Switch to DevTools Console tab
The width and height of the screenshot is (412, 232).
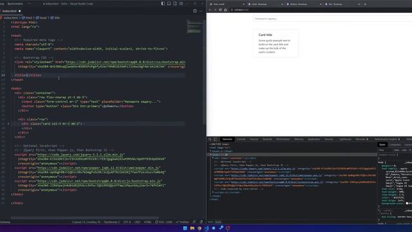(241, 139)
